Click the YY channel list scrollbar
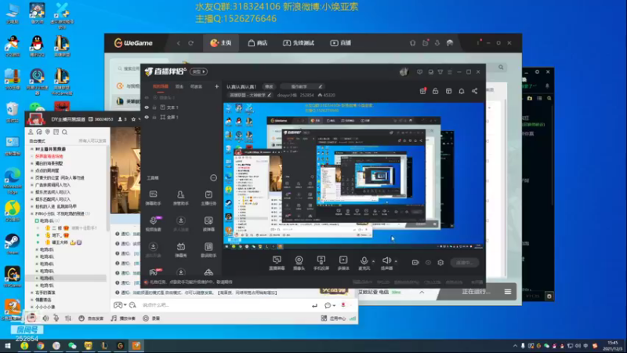Screen dimensions: 627x353 [107, 188]
